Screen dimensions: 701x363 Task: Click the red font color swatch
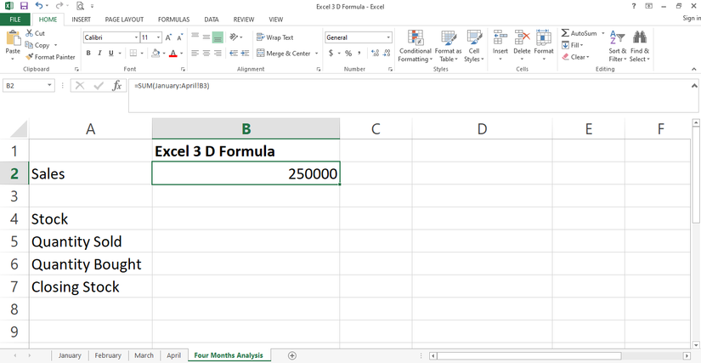pyautogui.click(x=172, y=54)
